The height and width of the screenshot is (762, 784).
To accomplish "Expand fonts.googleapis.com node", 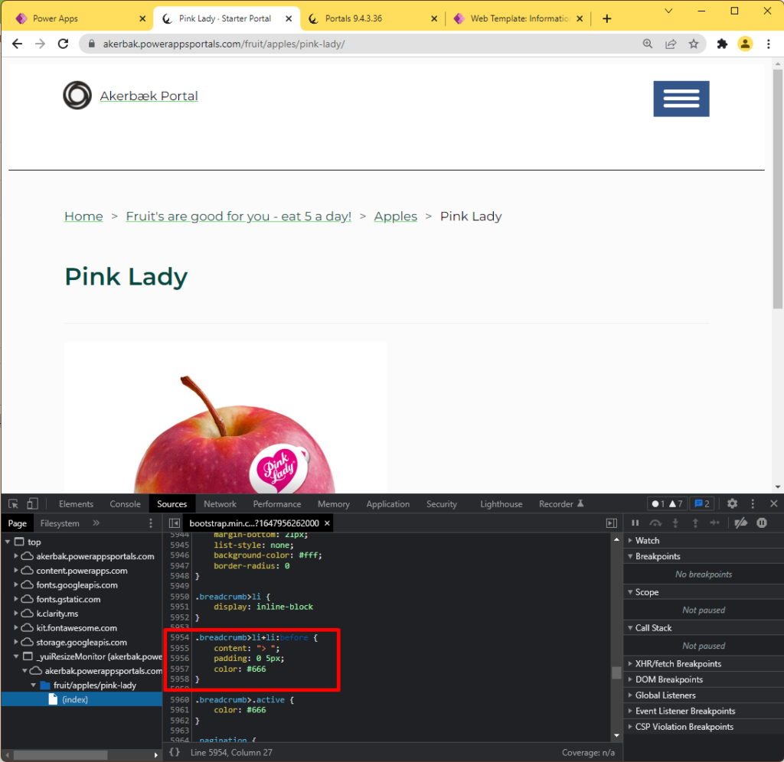I will pos(16,585).
